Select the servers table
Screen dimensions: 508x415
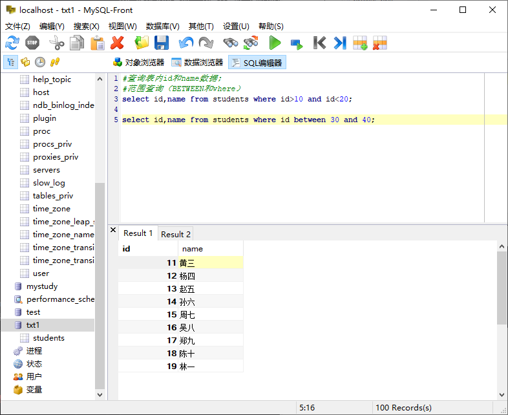point(47,170)
